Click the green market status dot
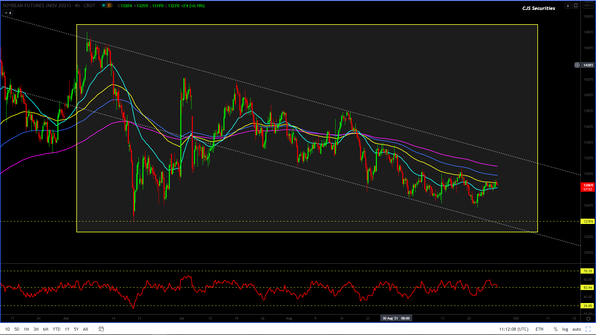Viewport: 596px width, 335px height. [104, 6]
